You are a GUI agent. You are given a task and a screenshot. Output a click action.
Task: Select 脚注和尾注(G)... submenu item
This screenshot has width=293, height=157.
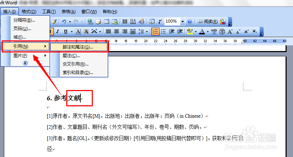(x=79, y=47)
